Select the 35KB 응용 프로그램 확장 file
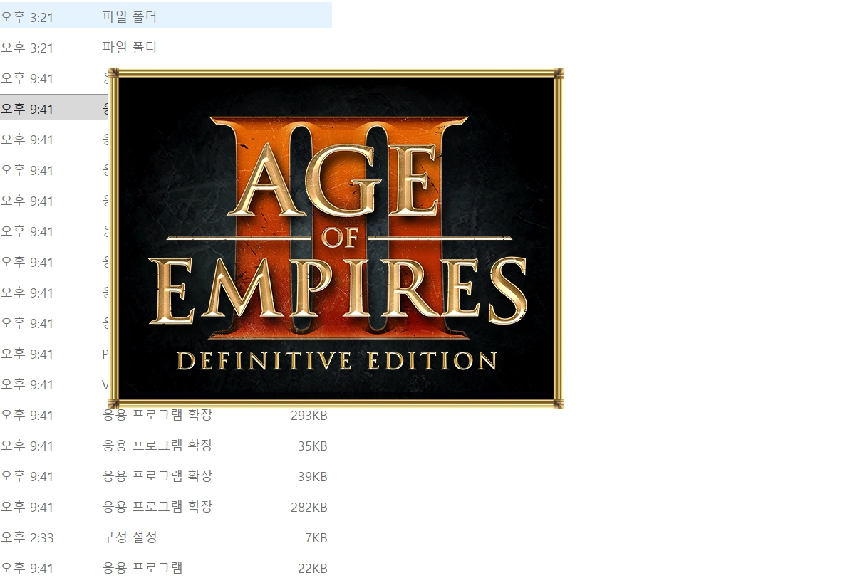Image resolution: width=850 pixels, height=578 pixels. pyautogui.click(x=165, y=446)
